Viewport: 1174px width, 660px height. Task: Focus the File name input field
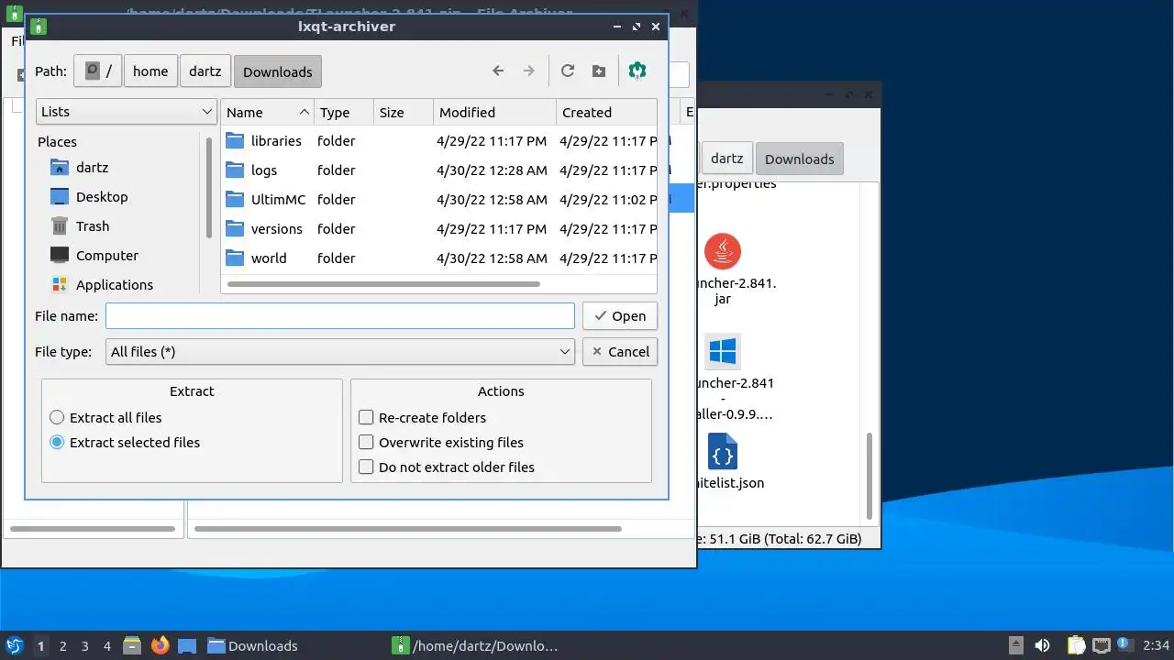(x=340, y=316)
